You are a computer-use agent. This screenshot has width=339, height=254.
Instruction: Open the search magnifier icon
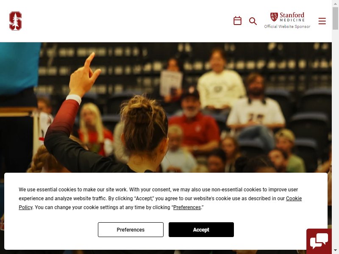point(253,21)
